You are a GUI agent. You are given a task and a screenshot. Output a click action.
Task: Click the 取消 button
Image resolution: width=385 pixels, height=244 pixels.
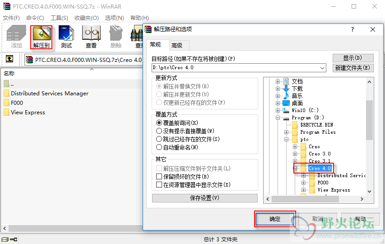click(318, 219)
